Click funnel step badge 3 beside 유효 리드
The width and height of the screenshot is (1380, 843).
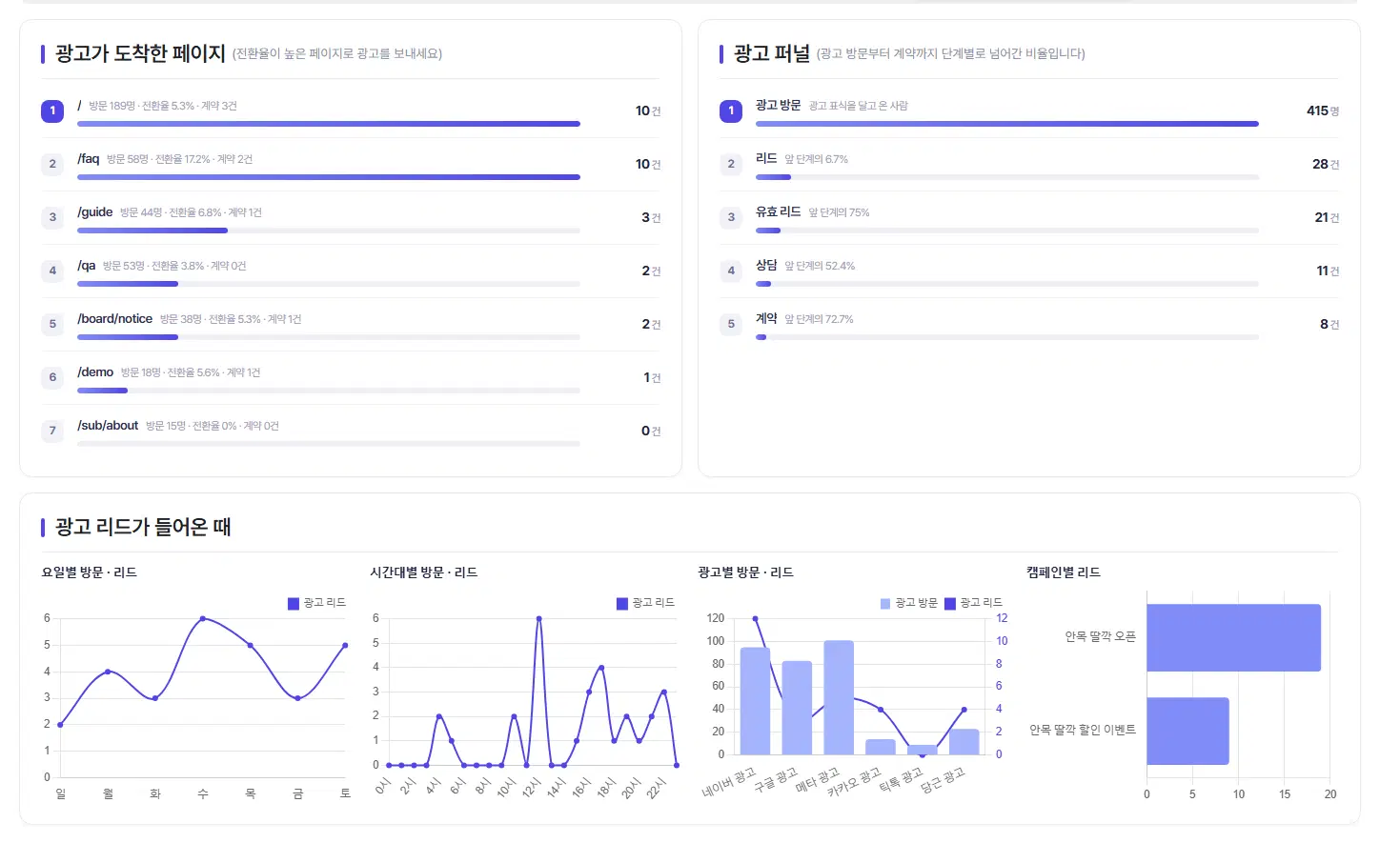731,217
